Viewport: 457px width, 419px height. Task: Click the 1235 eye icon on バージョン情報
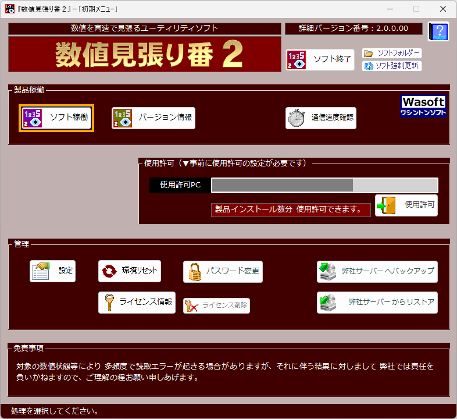[123, 118]
